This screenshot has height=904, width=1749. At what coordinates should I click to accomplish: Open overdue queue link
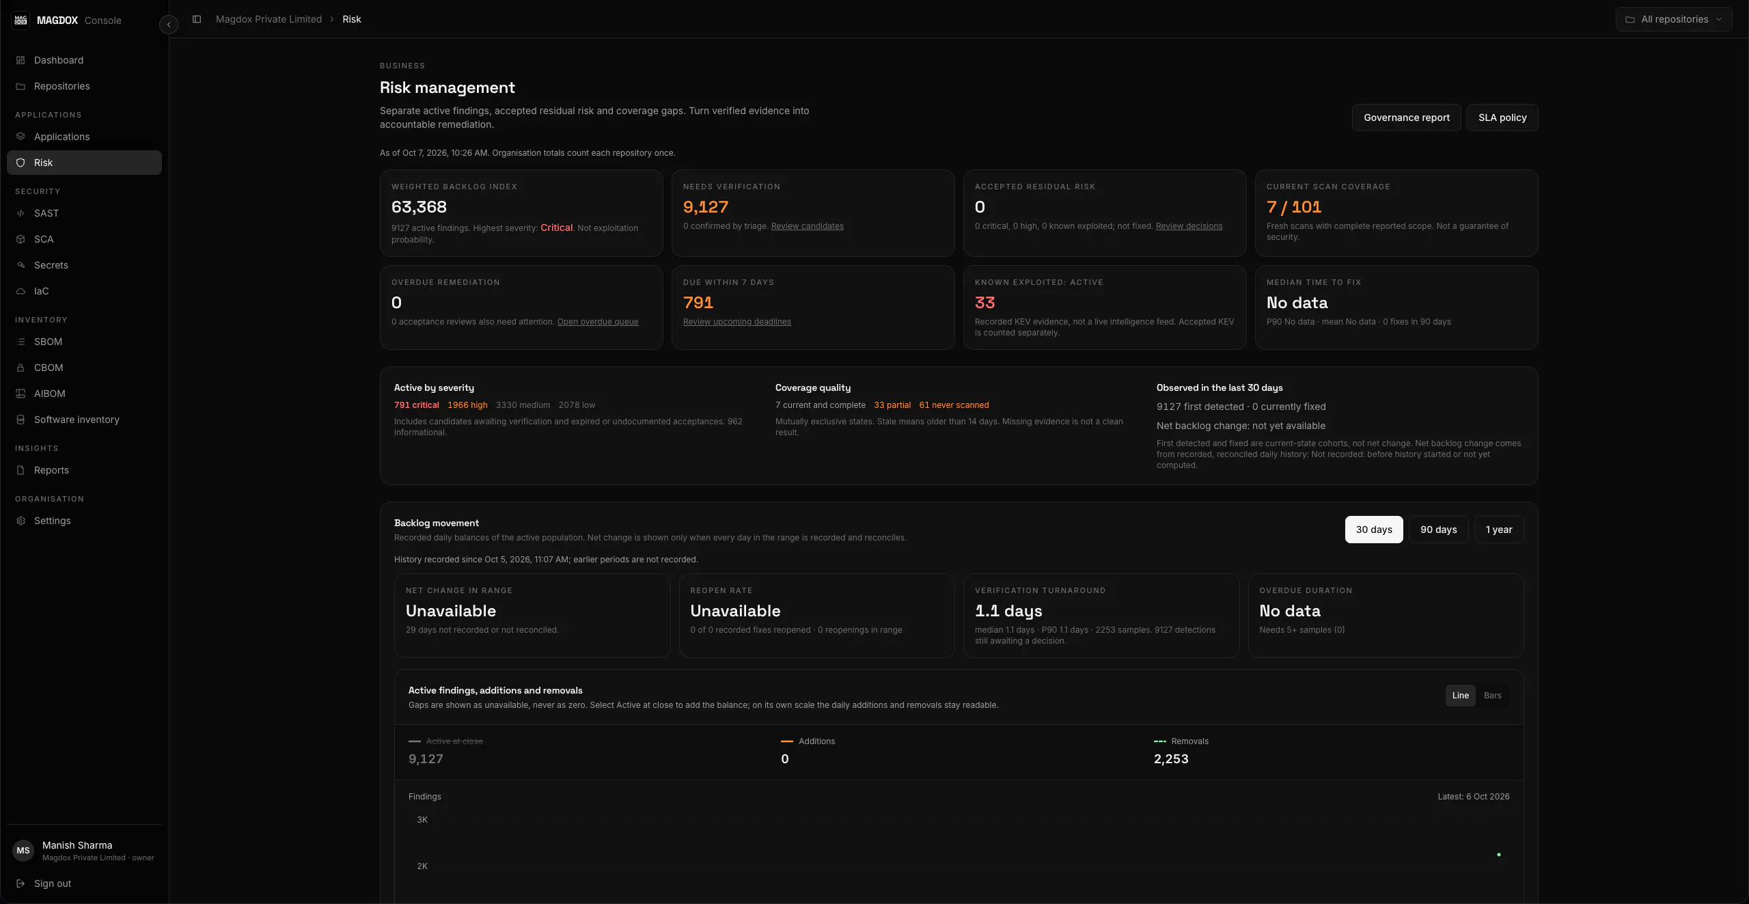coord(598,322)
